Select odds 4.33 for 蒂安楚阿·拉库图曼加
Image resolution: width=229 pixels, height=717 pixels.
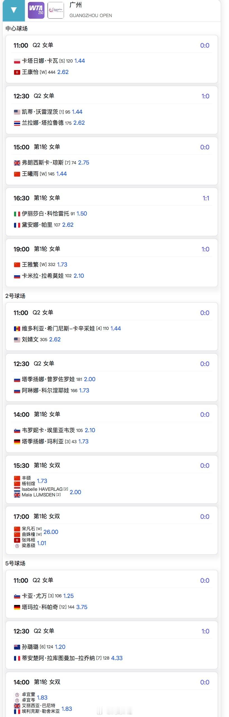point(117,658)
